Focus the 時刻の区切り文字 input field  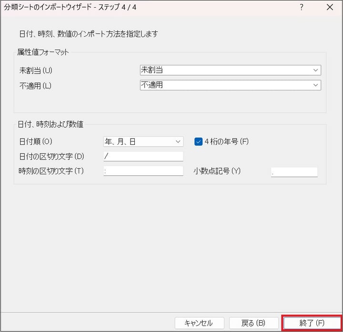point(143,171)
